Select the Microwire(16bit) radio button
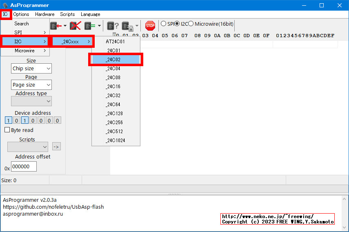The width and height of the screenshot is (349, 232). [x=191, y=24]
